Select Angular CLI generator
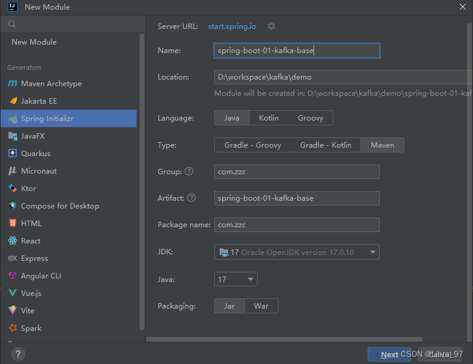This screenshot has width=473, height=364. click(x=69, y=276)
